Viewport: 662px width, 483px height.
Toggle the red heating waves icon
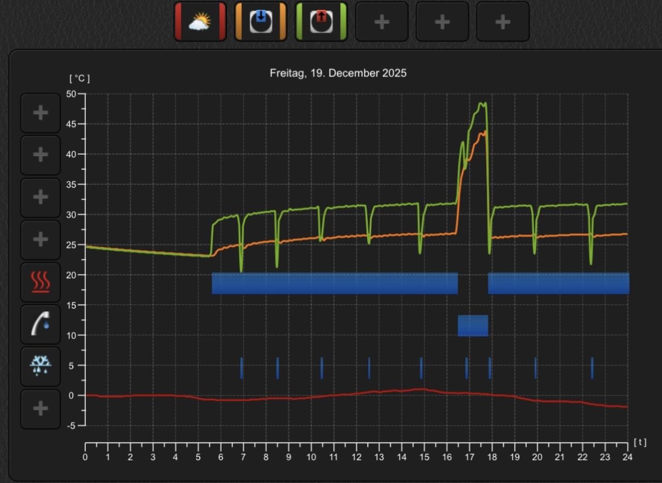tap(40, 282)
